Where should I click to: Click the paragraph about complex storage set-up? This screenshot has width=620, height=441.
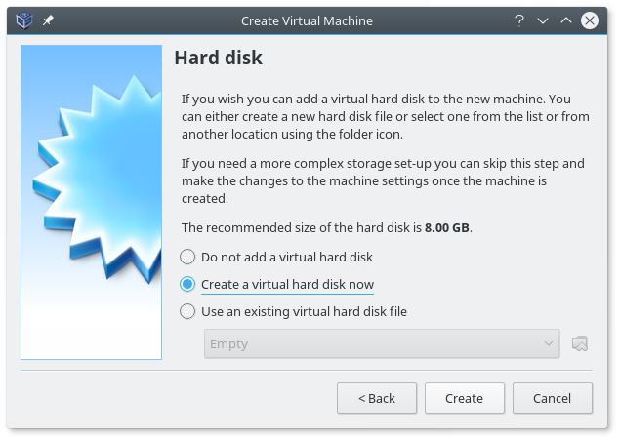(x=383, y=180)
